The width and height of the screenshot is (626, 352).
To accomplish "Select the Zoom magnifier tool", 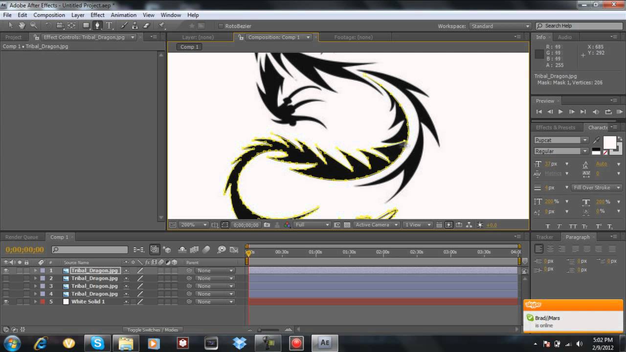I will pos(34,25).
